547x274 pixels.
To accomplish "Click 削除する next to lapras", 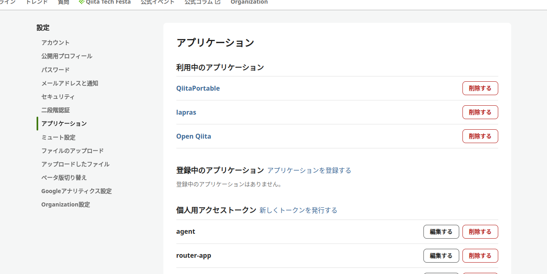I will tap(480, 112).
